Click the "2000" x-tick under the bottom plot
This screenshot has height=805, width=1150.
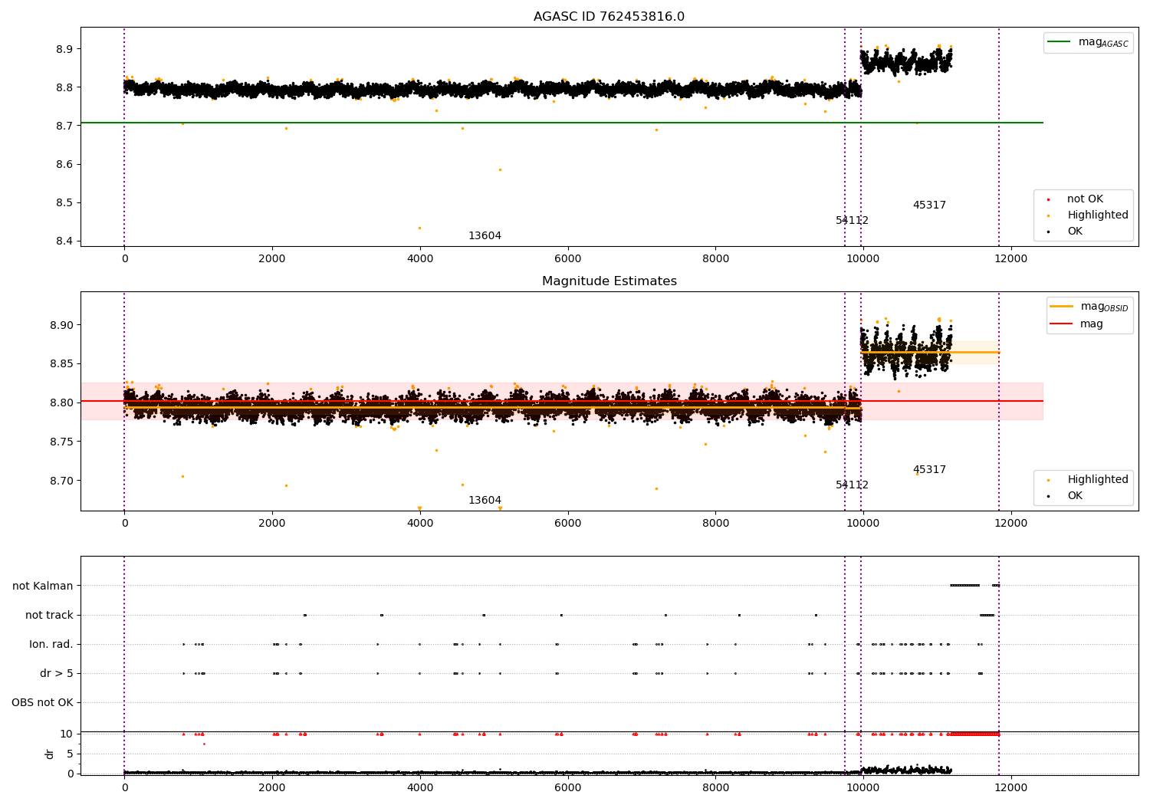tap(272, 788)
